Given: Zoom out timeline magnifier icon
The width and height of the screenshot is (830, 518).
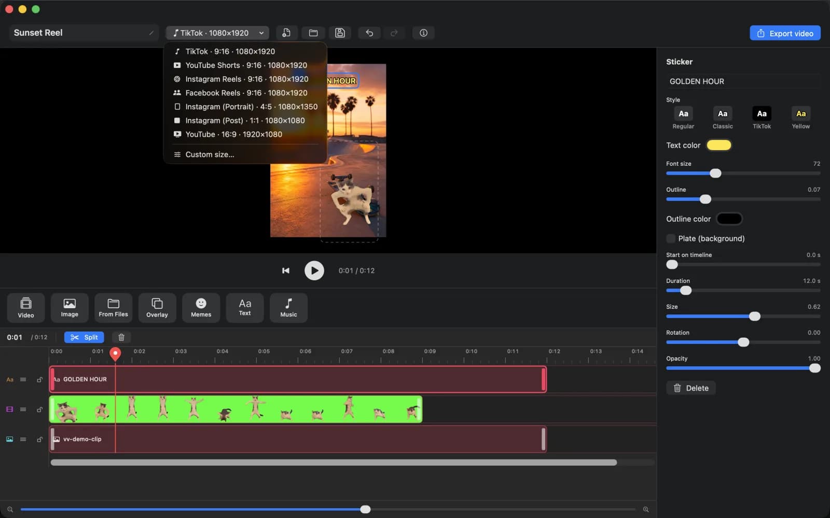Looking at the screenshot, I should [x=10, y=509].
